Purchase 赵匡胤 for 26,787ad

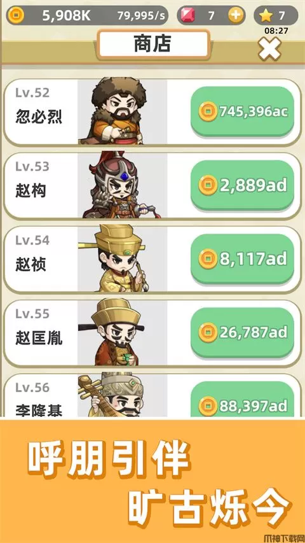242,333
